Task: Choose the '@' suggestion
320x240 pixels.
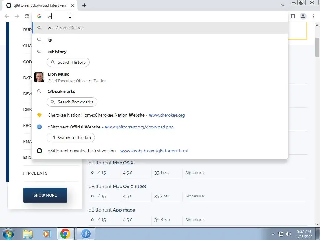Action: click(x=160, y=40)
